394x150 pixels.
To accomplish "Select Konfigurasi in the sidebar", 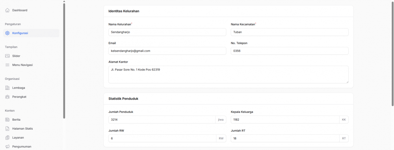I will point(31,33).
